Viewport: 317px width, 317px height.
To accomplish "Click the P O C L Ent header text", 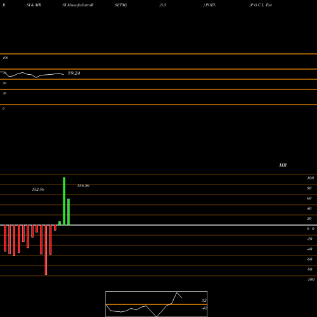I will (261, 5).
